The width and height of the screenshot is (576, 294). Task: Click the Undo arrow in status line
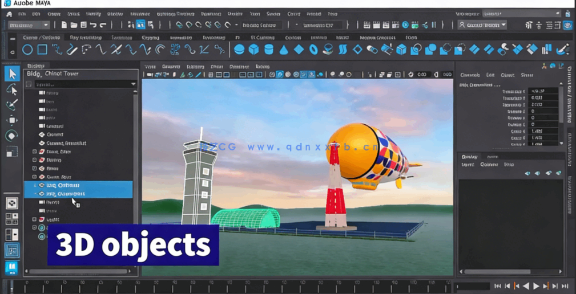coord(93,25)
